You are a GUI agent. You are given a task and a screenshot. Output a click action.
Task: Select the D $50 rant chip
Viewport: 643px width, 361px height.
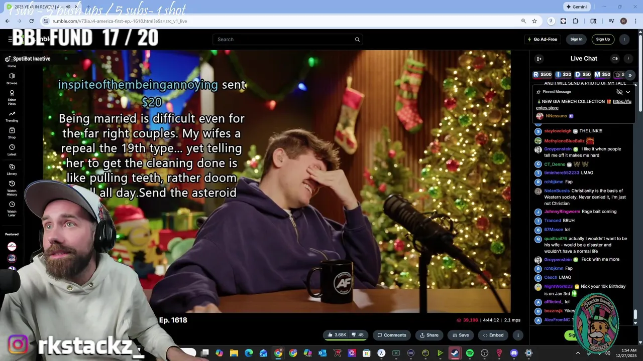click(583, 75)
